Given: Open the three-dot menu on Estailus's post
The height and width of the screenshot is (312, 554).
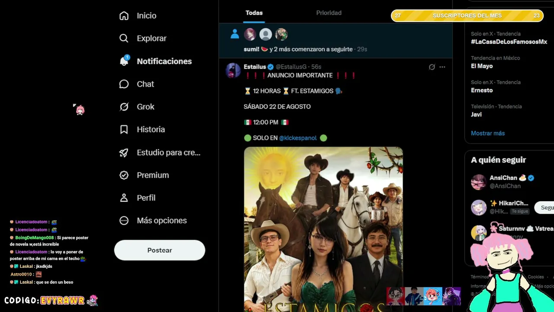Looking at the screenshot, I should coord(442,67).
